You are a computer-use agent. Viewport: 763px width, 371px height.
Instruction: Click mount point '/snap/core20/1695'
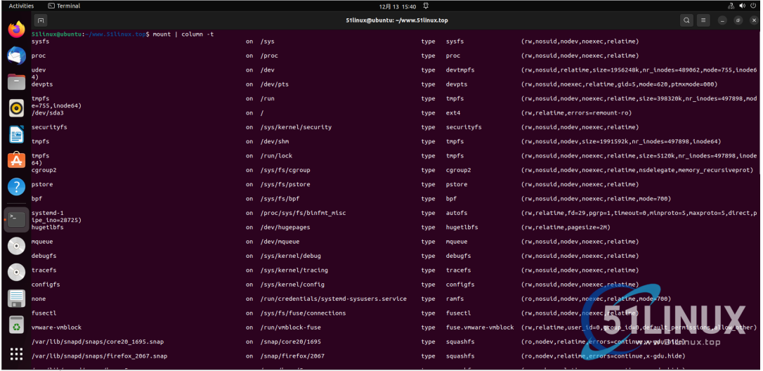click(x=290, y=341)
